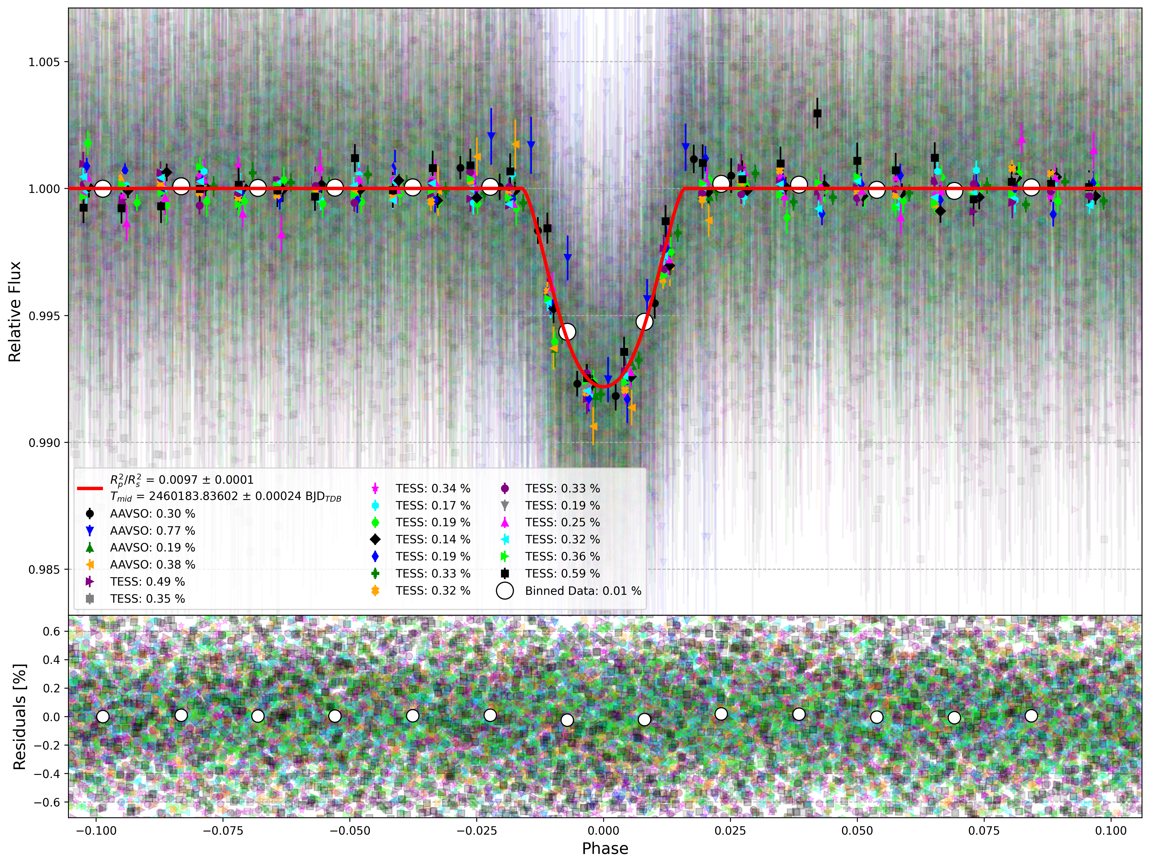Click the Binned Data open circle legend marker
Image resolution: width=1150 pixels, height=865 pixels.
505,590
